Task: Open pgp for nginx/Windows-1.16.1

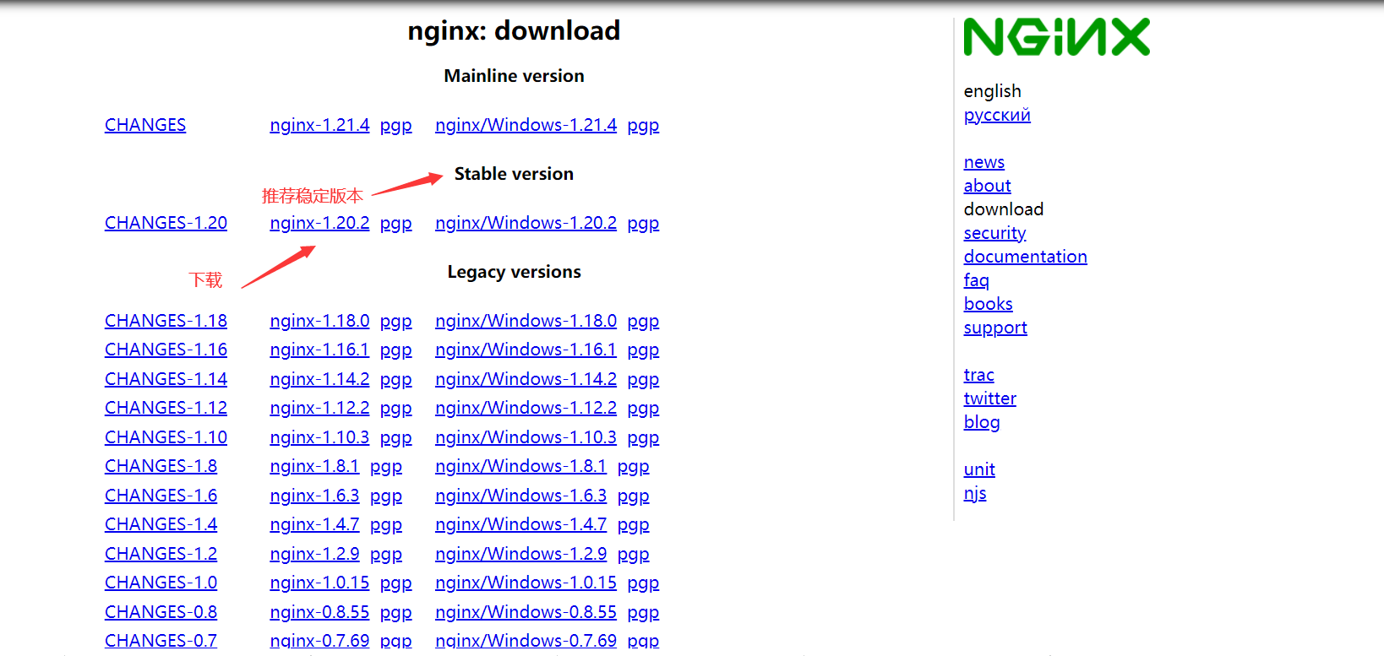Action: tap(643, 350)
